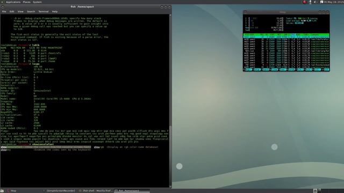Click the 'GenuineIntel' vendor ID value
Viewport: 344px width, 193px height.
[42, 91]
